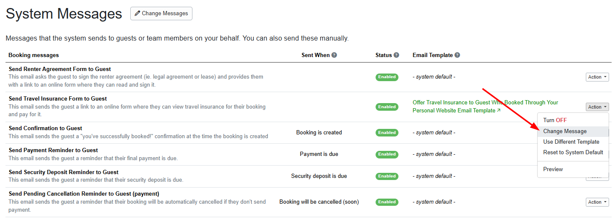Open Action dropdown for Travel Insurance Form
This screenshot has width=615, height=221.
(597, 107)
